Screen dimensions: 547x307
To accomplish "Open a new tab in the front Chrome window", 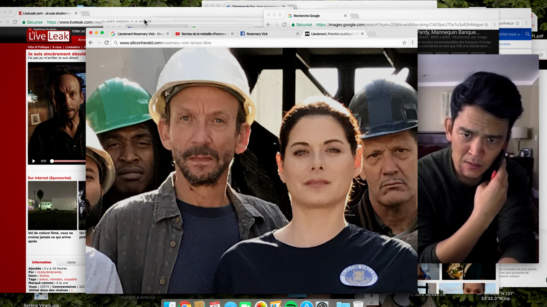I will coord(372,34).
